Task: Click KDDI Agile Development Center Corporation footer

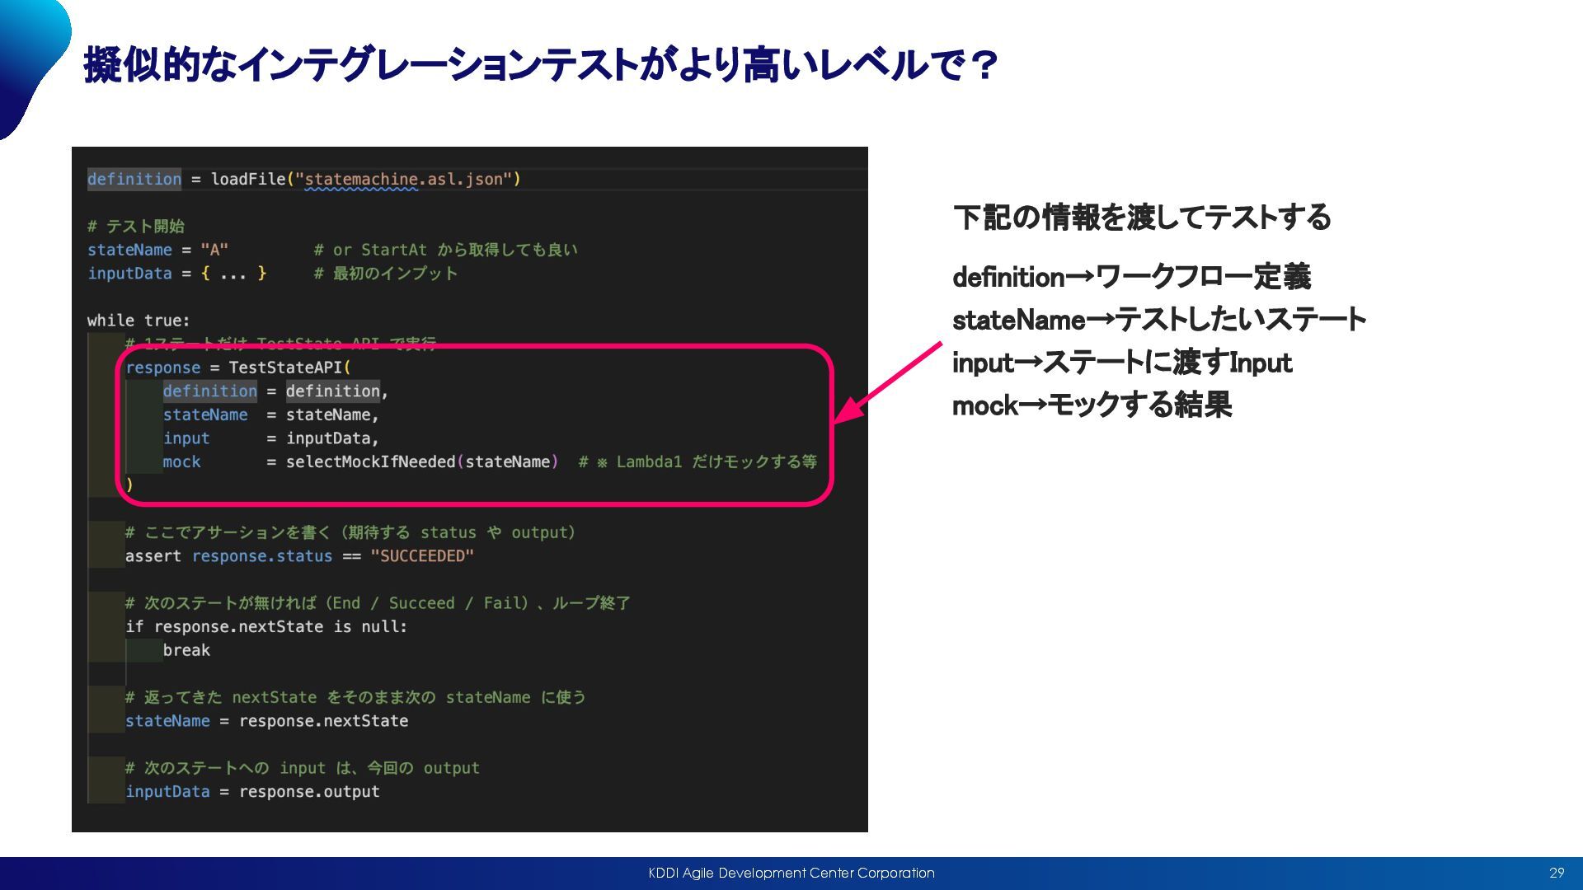Action: point(791,873)
